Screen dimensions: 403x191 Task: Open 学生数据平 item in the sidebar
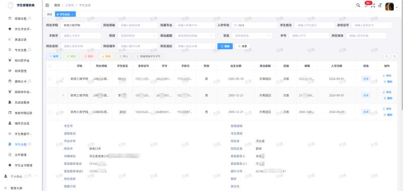click(x=21, y=134)
